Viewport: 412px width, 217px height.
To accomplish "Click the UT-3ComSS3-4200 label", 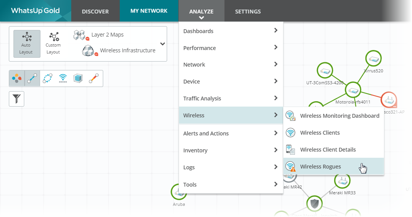I will [325, 83].
